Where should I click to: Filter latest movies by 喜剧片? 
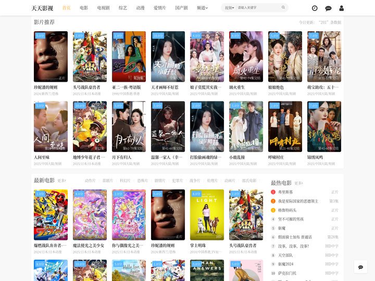click(x=108, y=181)
